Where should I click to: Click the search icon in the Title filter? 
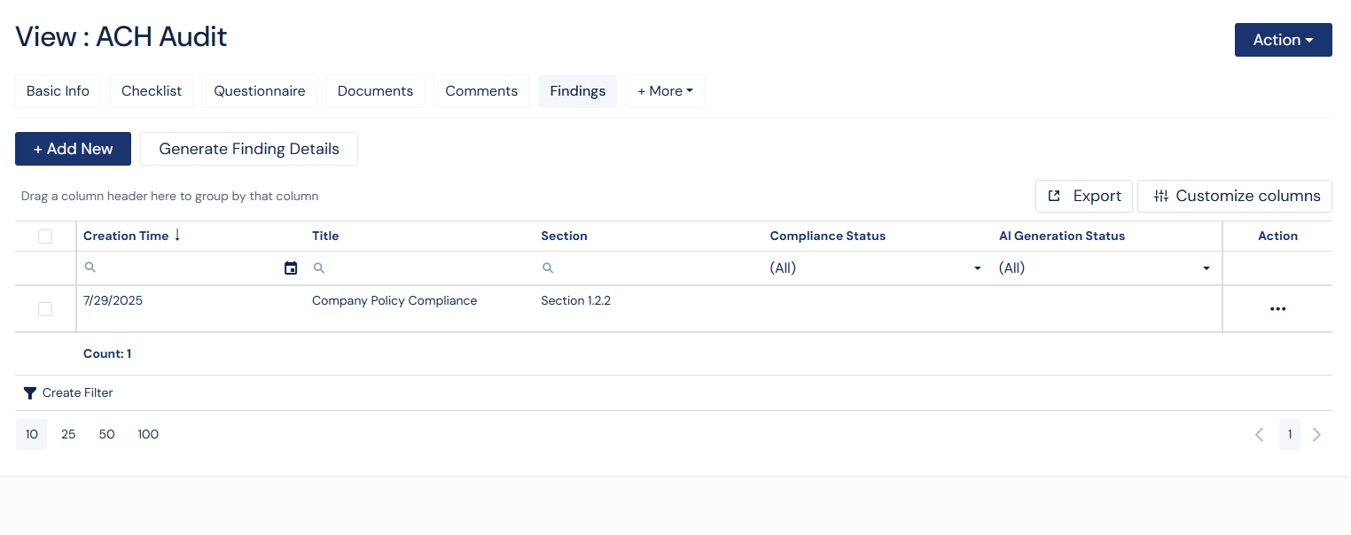click(x=318, y=267)
